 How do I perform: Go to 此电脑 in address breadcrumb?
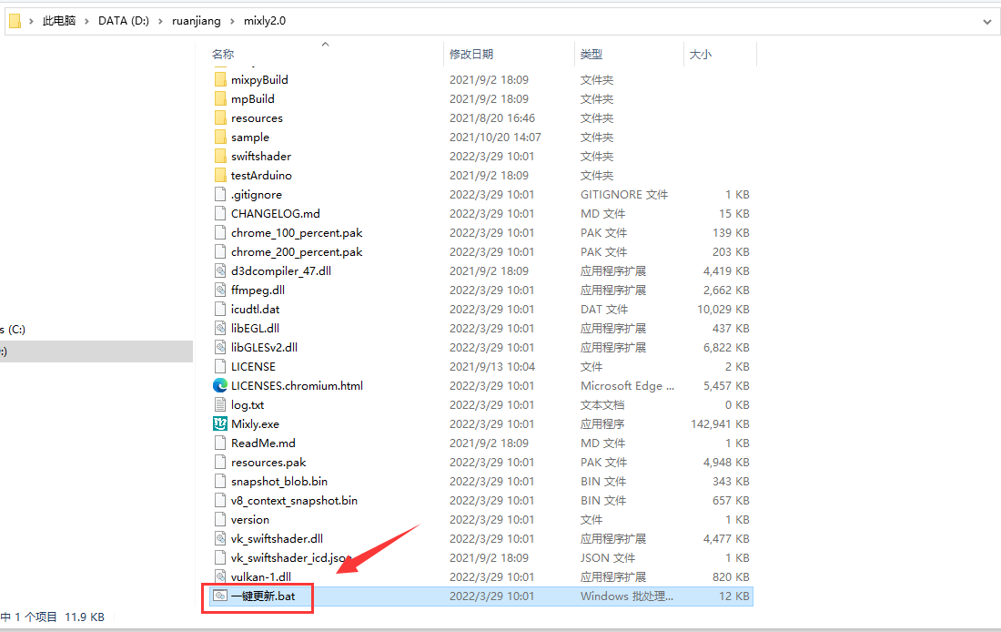[x=59, y=21]
